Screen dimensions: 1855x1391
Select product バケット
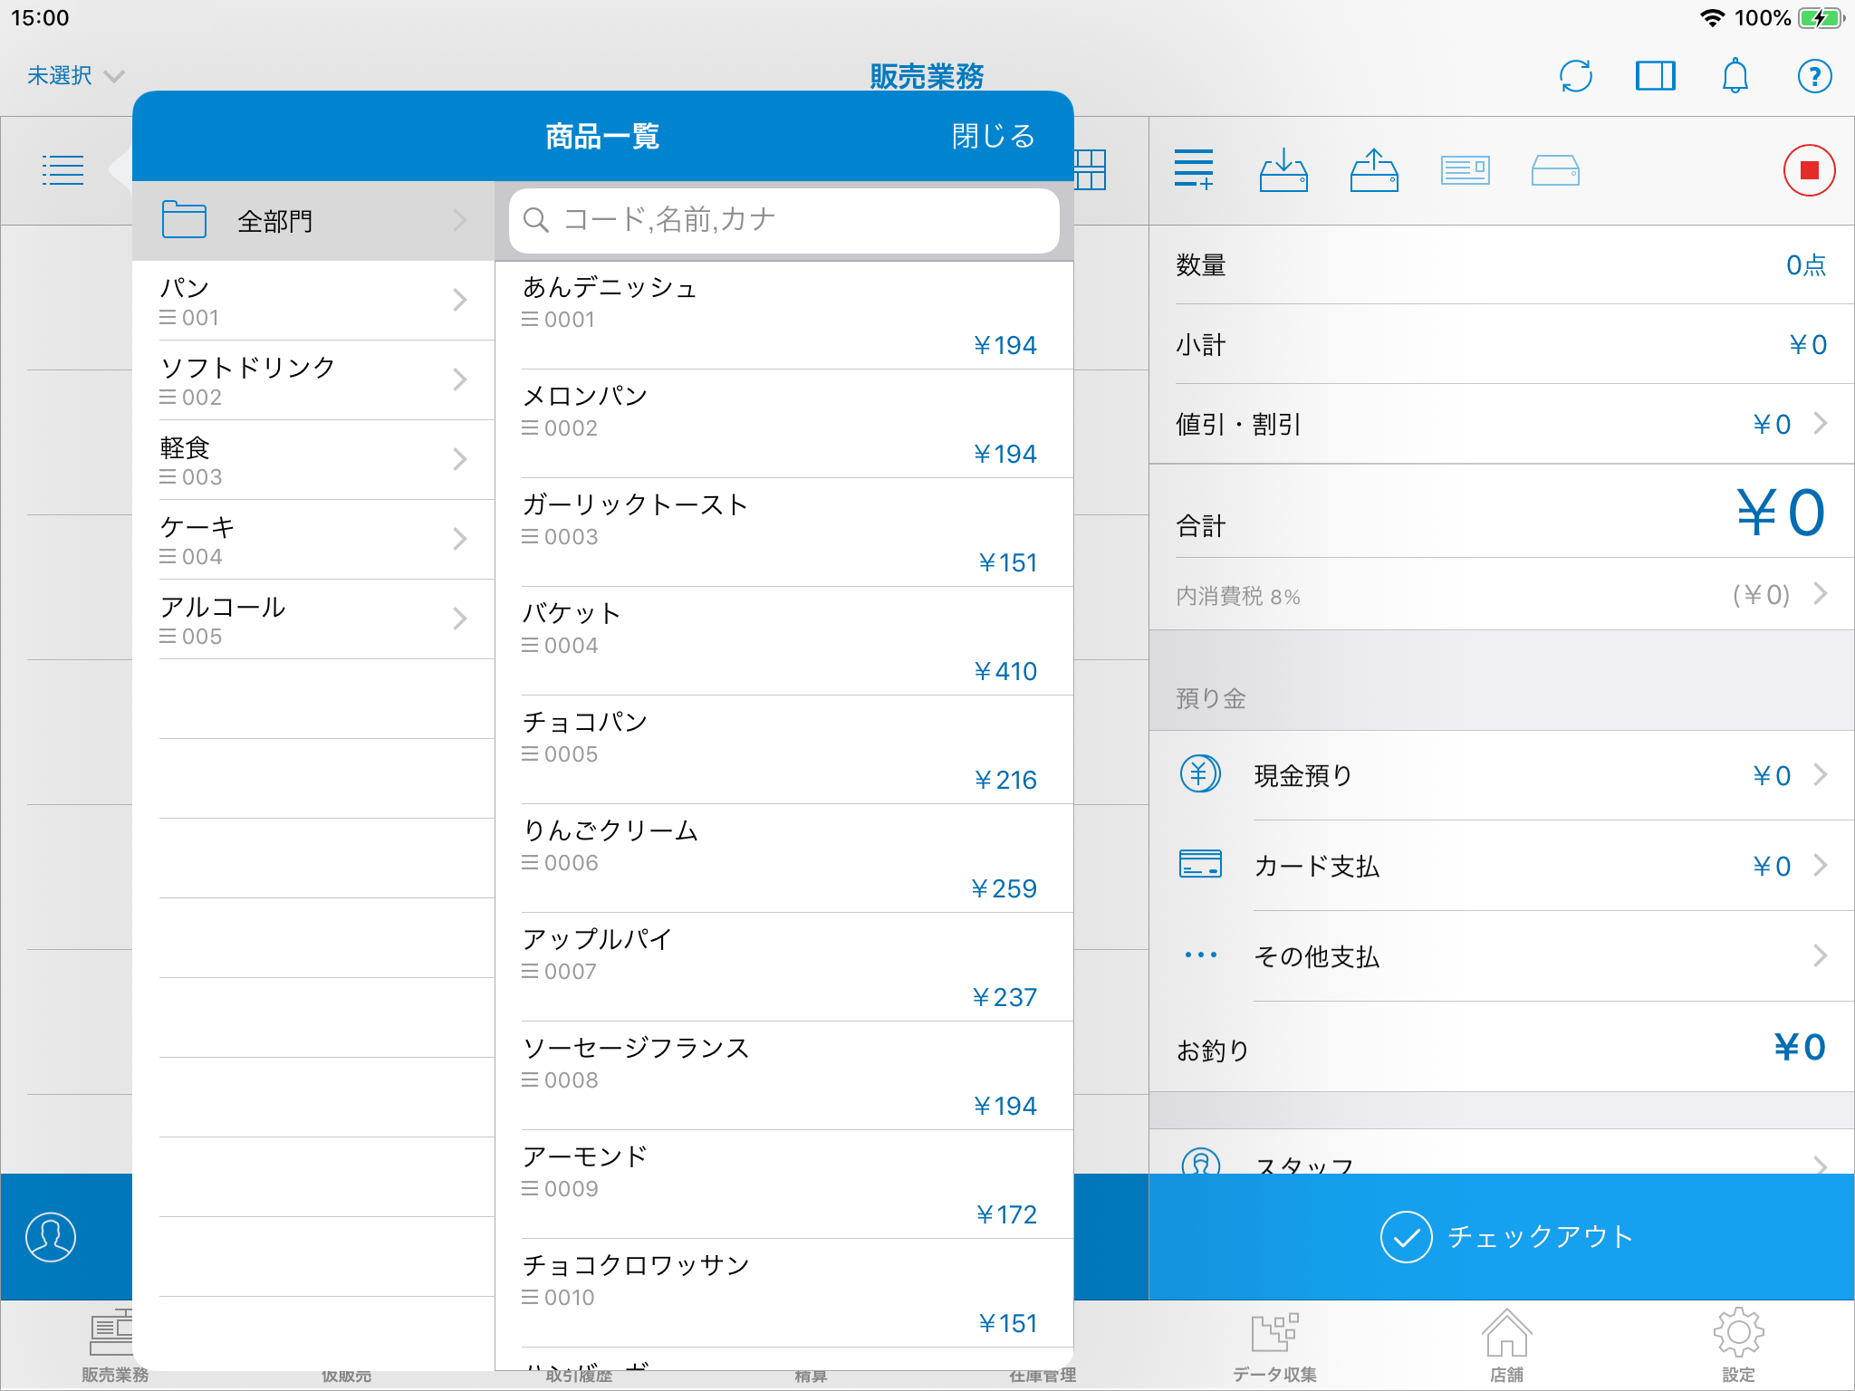pyautogui.click(x=784, y=641)
